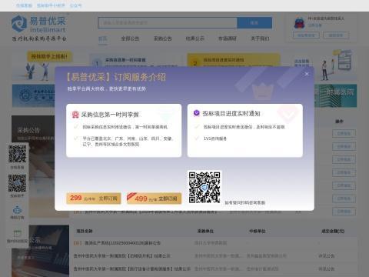The height and width of the screenshot is (277, 369).
Task: Click the upper QR code in left sidebar
Action: 17,154
